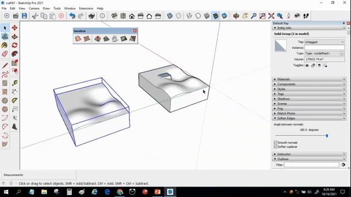
Task: Click the Undo arrow icon
Action: pos(72,16)
